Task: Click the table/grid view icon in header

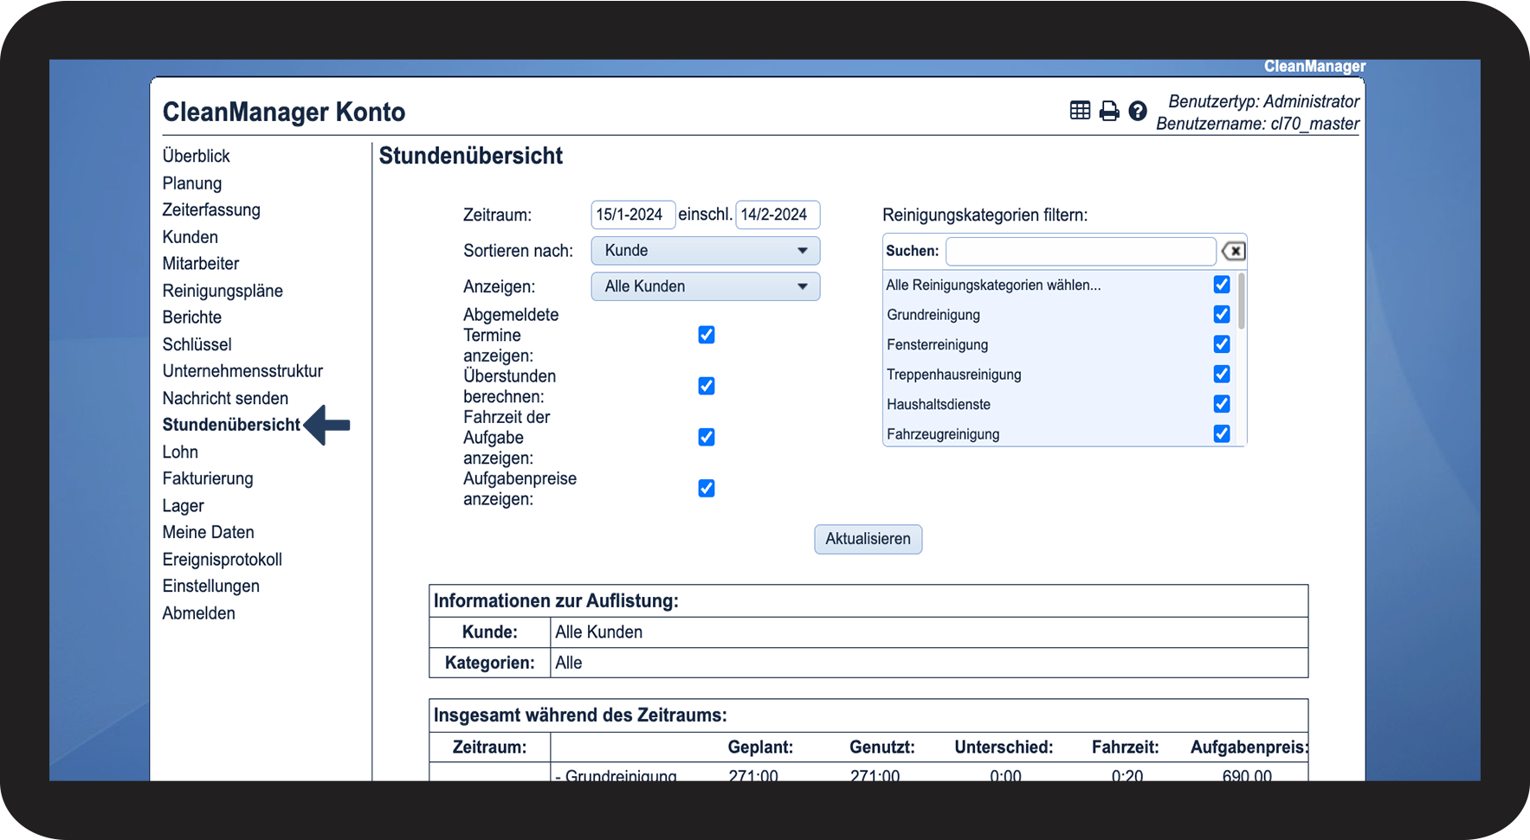Action: point(1080,111)
